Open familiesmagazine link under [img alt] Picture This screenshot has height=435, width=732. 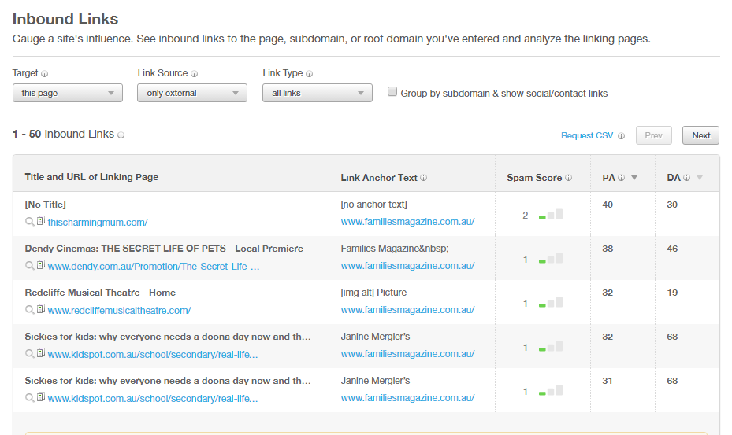(407, 310)
